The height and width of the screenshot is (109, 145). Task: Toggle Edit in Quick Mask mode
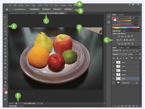coord(5,96)
